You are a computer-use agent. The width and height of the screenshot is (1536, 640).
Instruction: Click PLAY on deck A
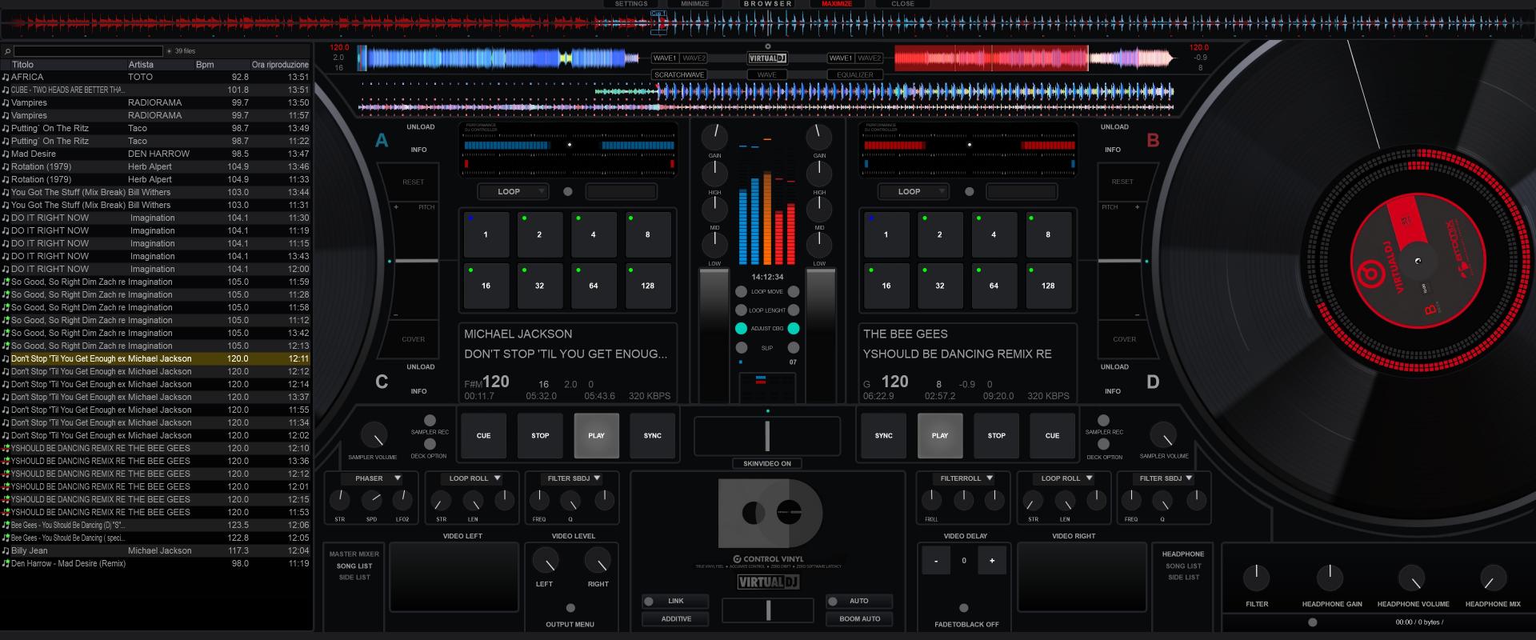click(596, 436)
